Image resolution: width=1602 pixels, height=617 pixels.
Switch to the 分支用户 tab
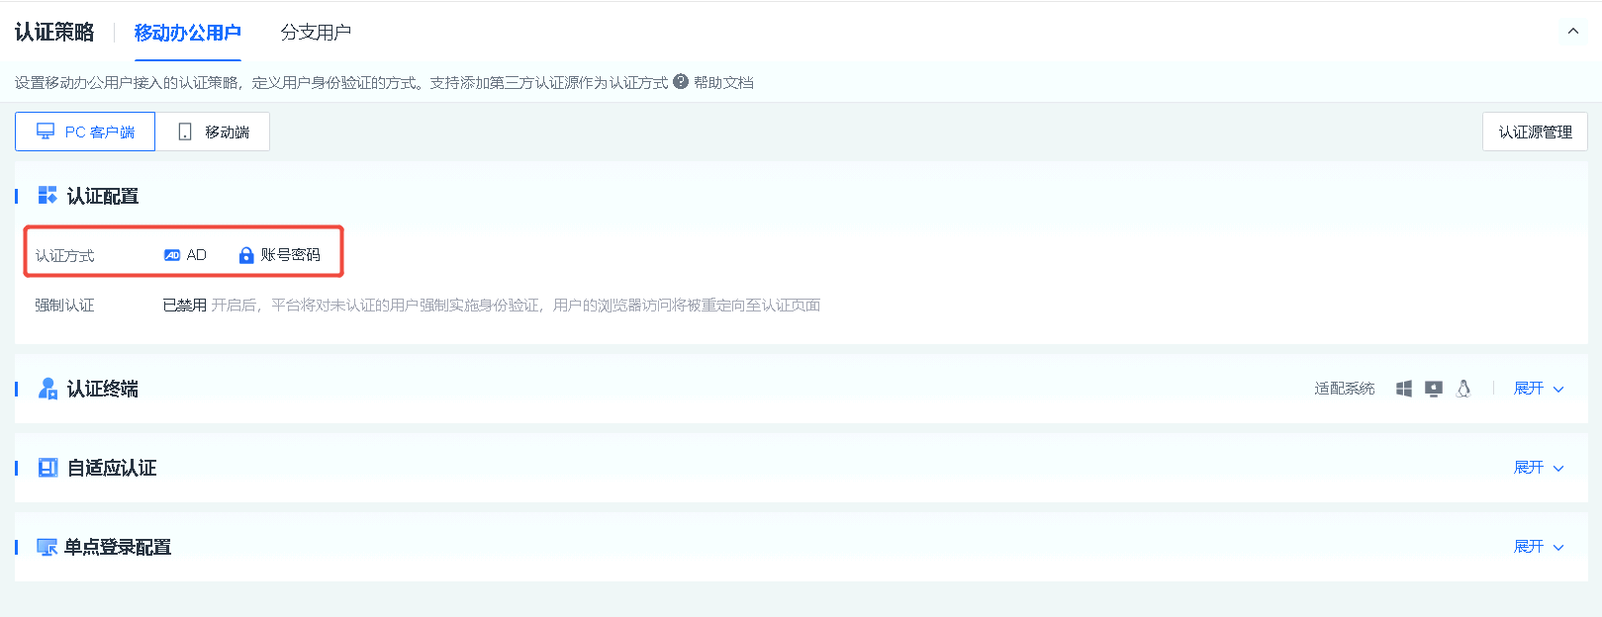click(x=316, y=33)
